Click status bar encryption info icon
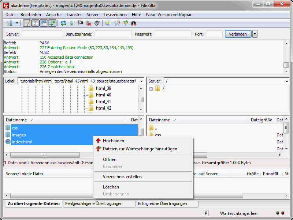293x220 pixels. (x=206, y=213)
